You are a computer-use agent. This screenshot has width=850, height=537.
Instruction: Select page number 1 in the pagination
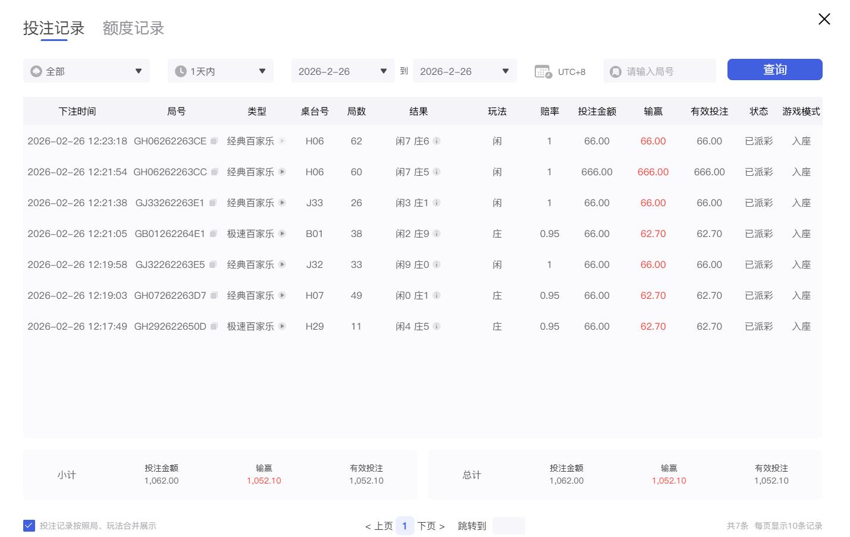click(x=404, y=526)
